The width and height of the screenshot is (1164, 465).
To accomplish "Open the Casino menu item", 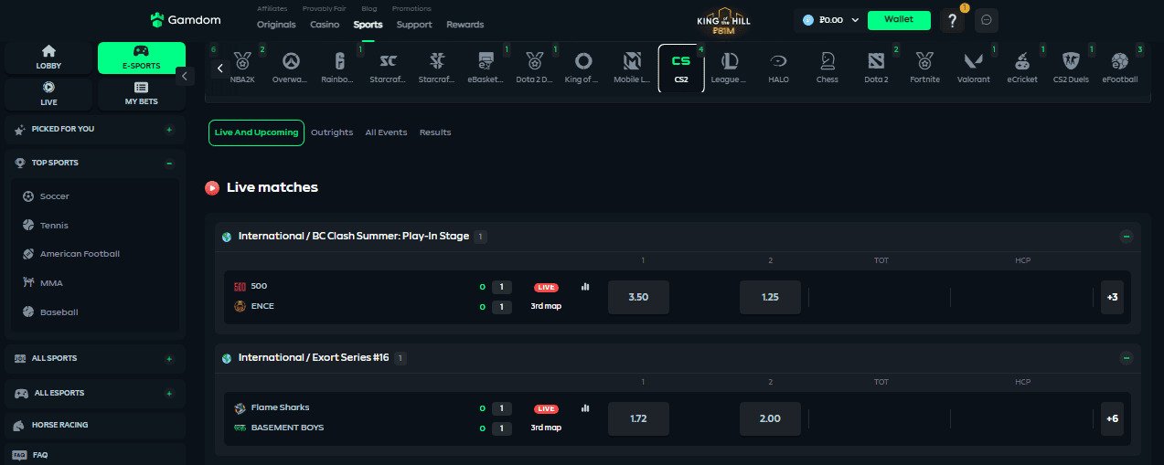I will [325, 25].
